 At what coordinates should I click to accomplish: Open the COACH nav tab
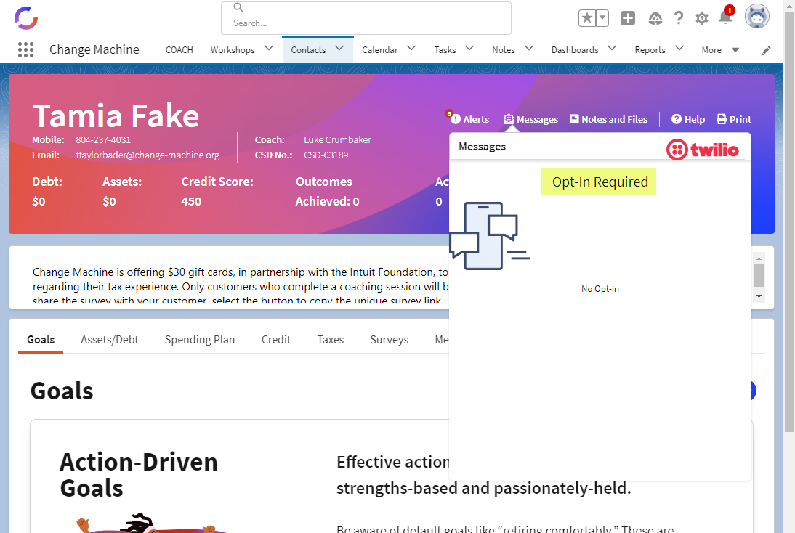click(179, 49)
